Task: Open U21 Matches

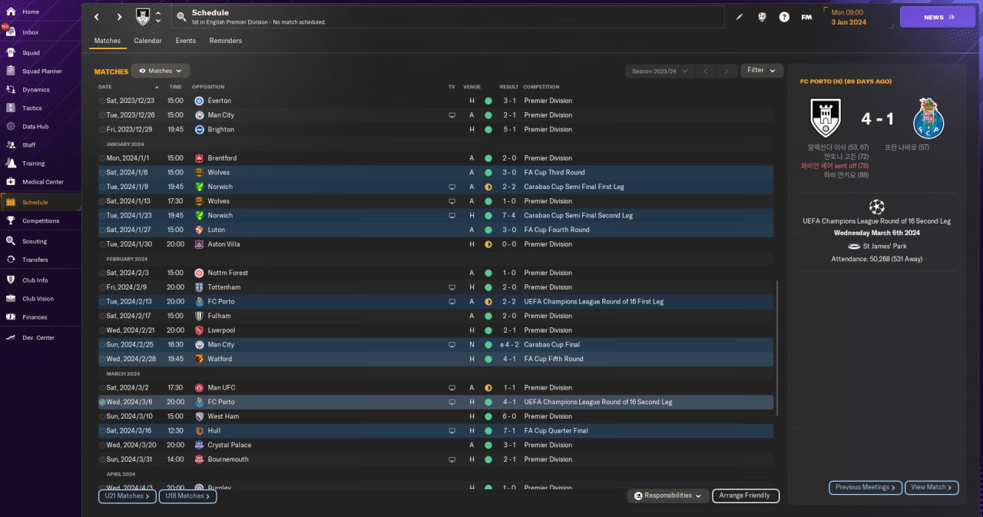Action: (x=127, y=496)
